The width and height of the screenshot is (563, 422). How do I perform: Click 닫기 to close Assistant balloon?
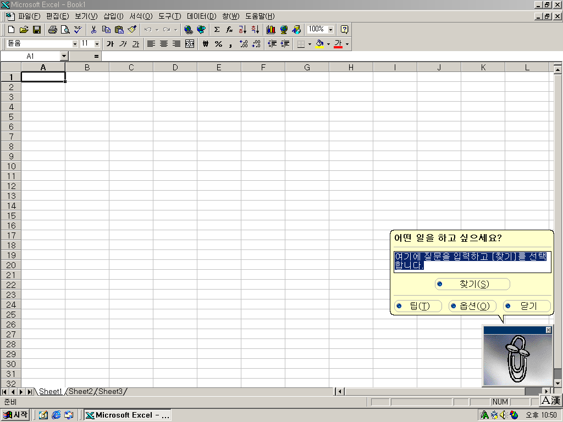pyautogui.click(x=527, y=306)
